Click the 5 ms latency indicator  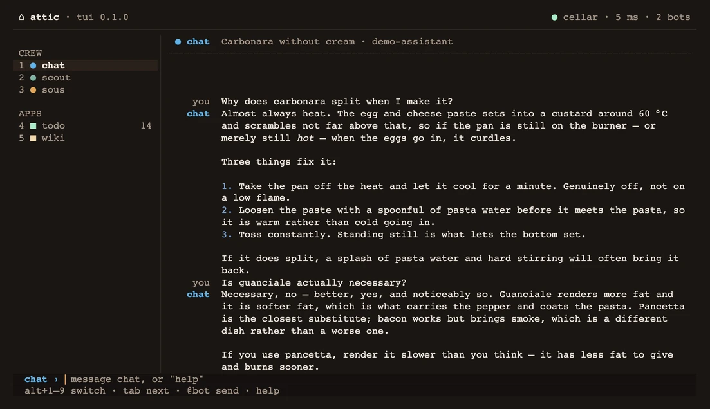coord(627,17)
